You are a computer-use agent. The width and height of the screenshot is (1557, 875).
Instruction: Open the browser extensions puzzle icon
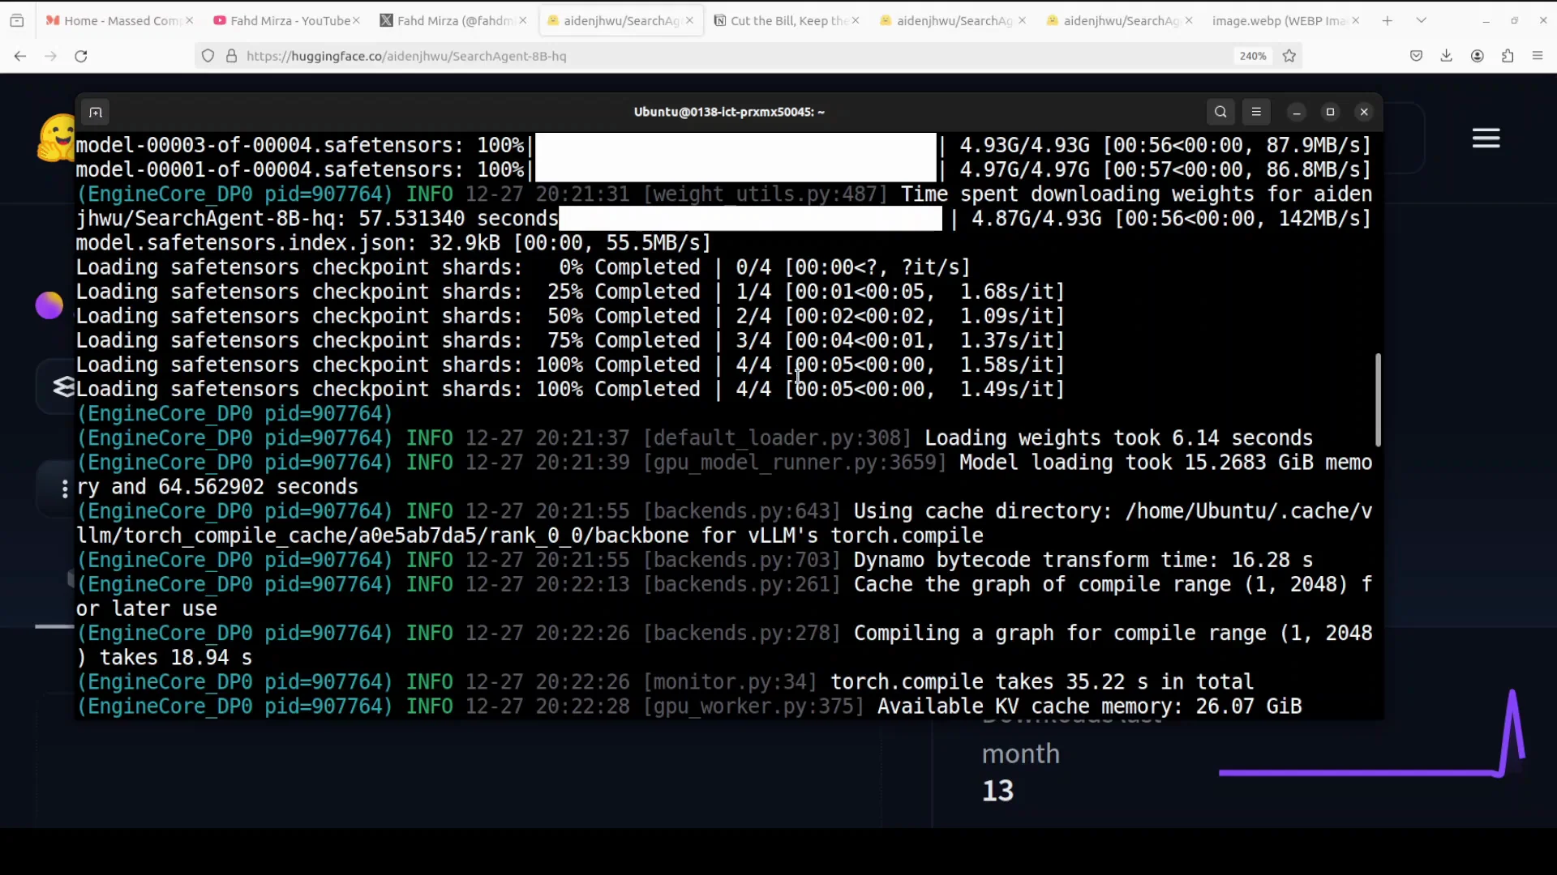1508,56
